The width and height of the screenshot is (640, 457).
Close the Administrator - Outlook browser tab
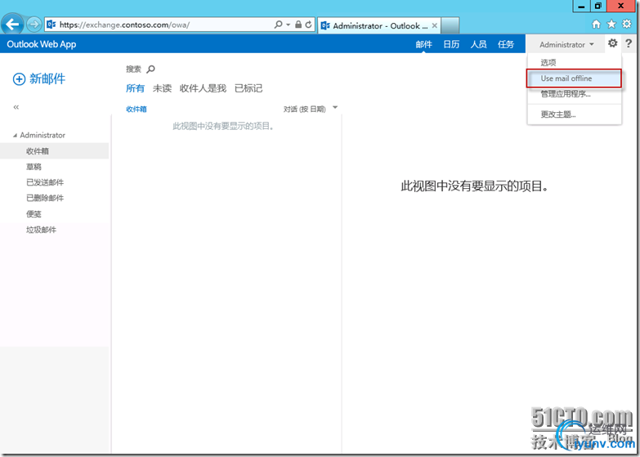pyautogui.click(x=435, y=25)
